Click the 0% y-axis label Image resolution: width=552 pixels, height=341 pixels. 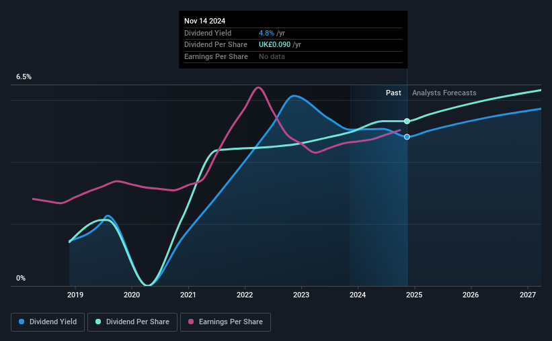(x=21, y=278)
